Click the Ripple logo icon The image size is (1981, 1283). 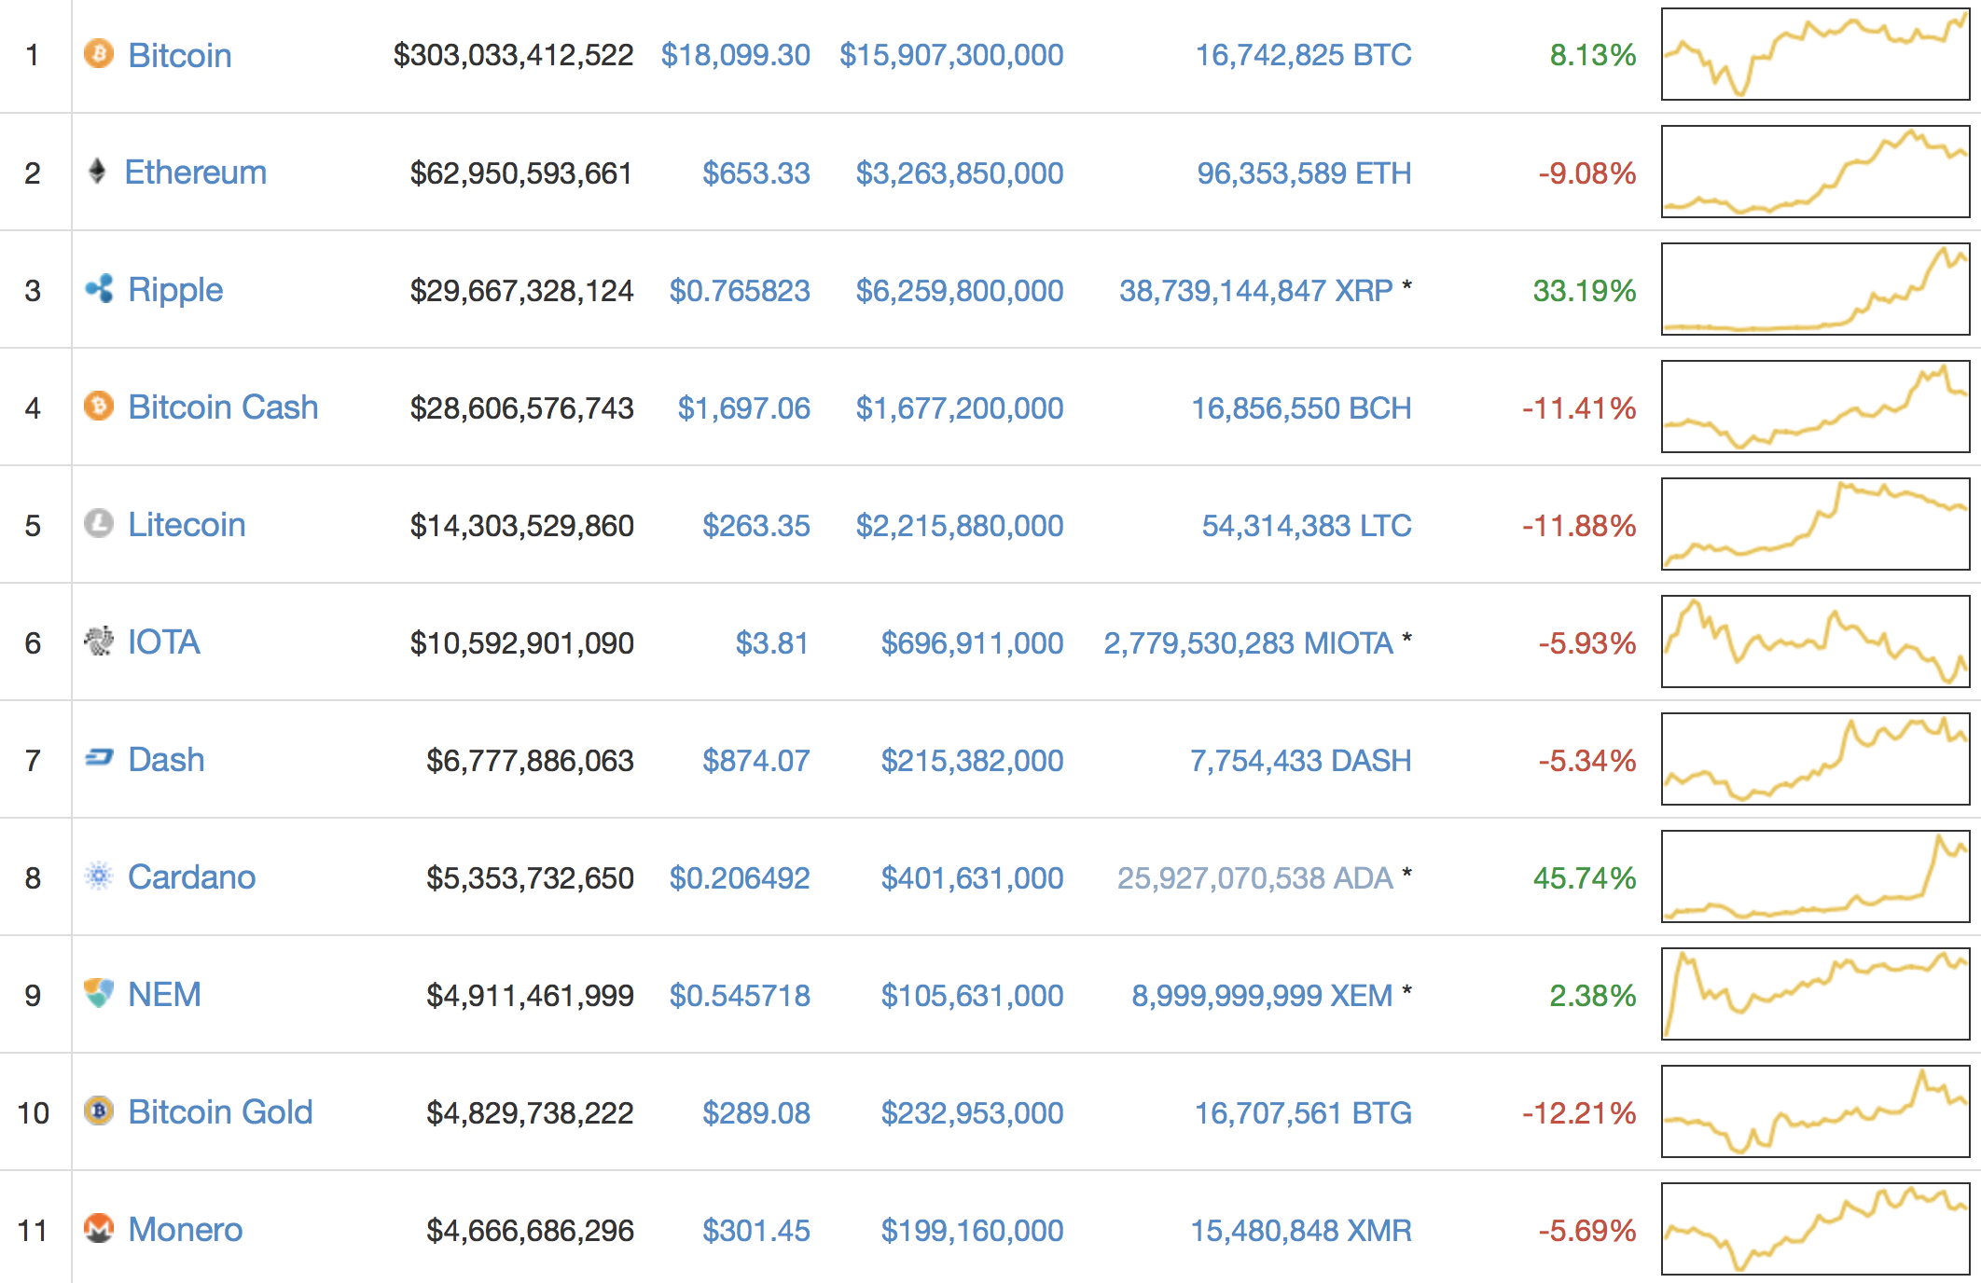(99, 289)
